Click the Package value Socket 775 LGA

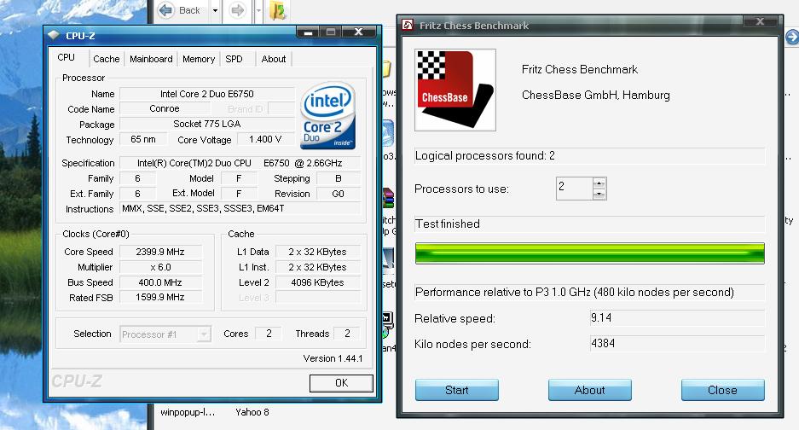tap(207, 124)
